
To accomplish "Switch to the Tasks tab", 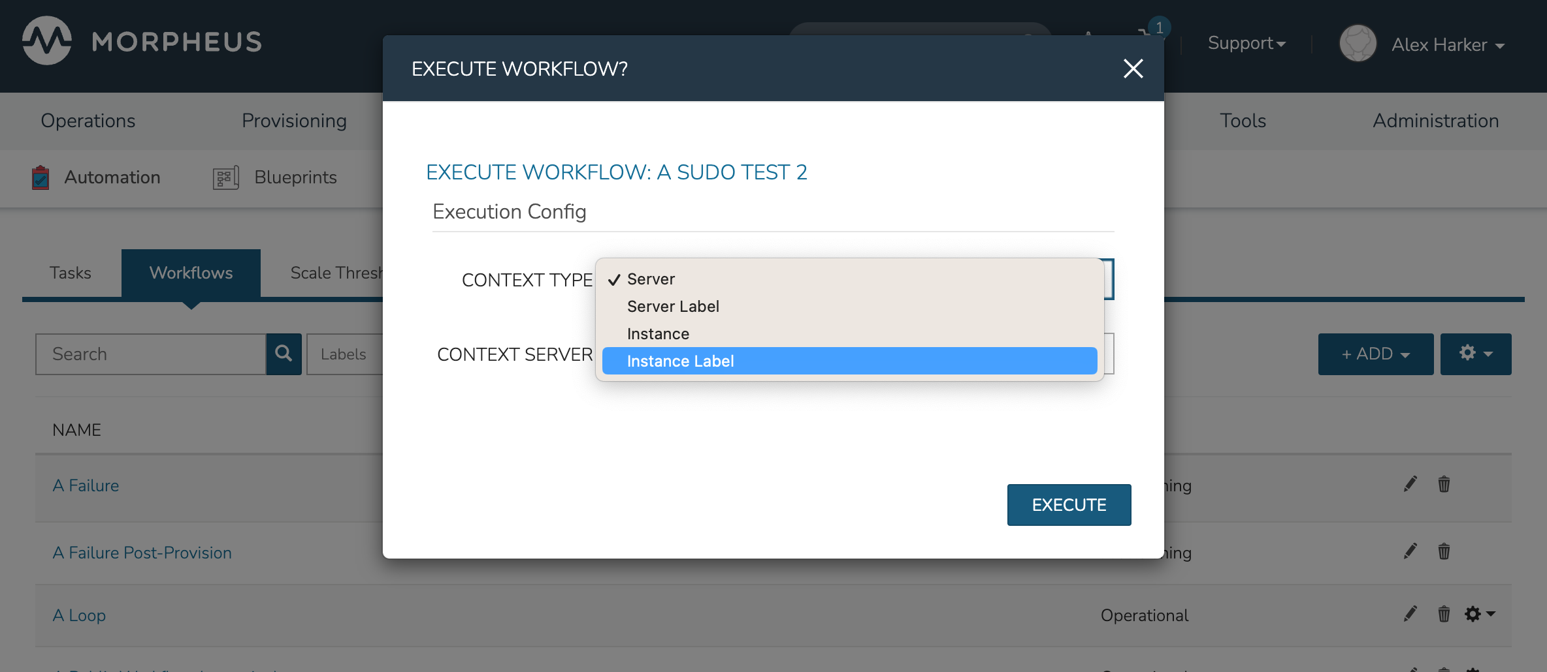I will 71,273.
